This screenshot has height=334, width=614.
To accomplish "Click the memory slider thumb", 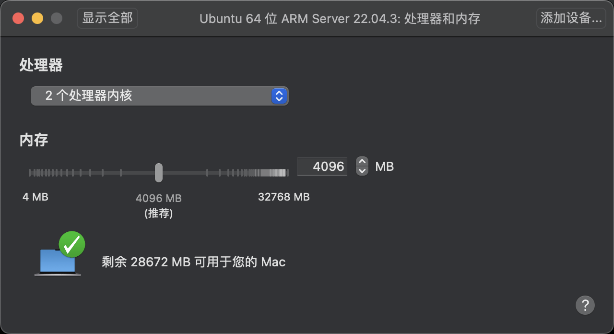I will (x=159, y=173).
